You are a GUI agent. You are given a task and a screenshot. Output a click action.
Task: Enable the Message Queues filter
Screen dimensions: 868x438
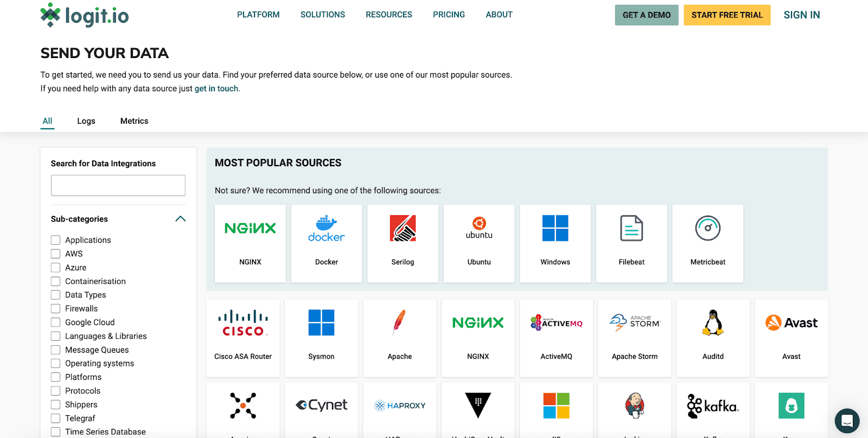click(55, 350)
